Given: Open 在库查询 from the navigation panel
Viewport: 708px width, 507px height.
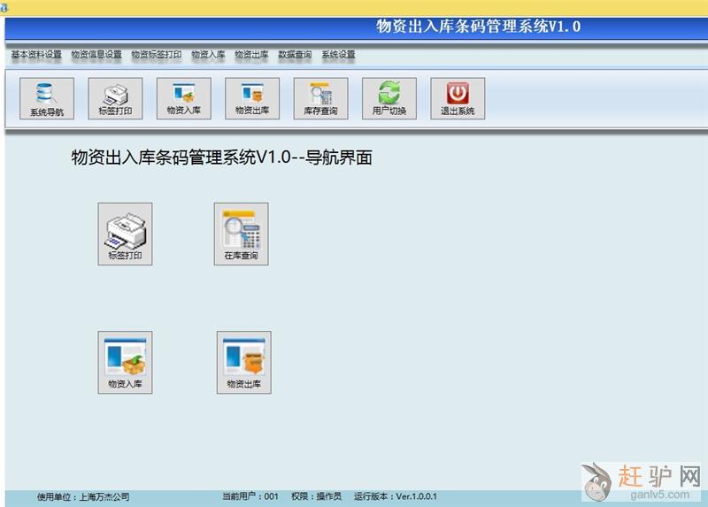Looking at the screenshot, I should point(241,234).
